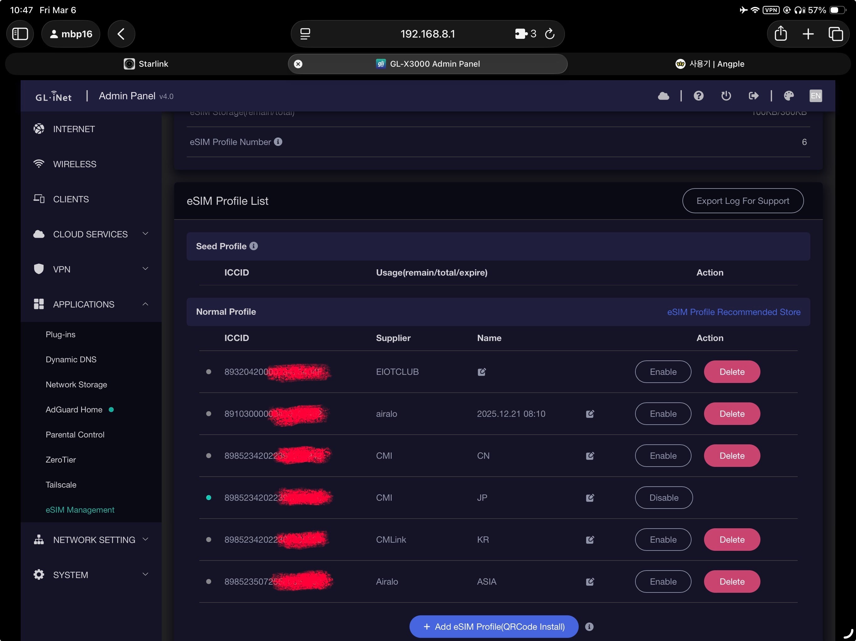The image size is (856, 641).
Task: Delete the airalo 2025.12.21 profile
Action: [x=732, y=414]
